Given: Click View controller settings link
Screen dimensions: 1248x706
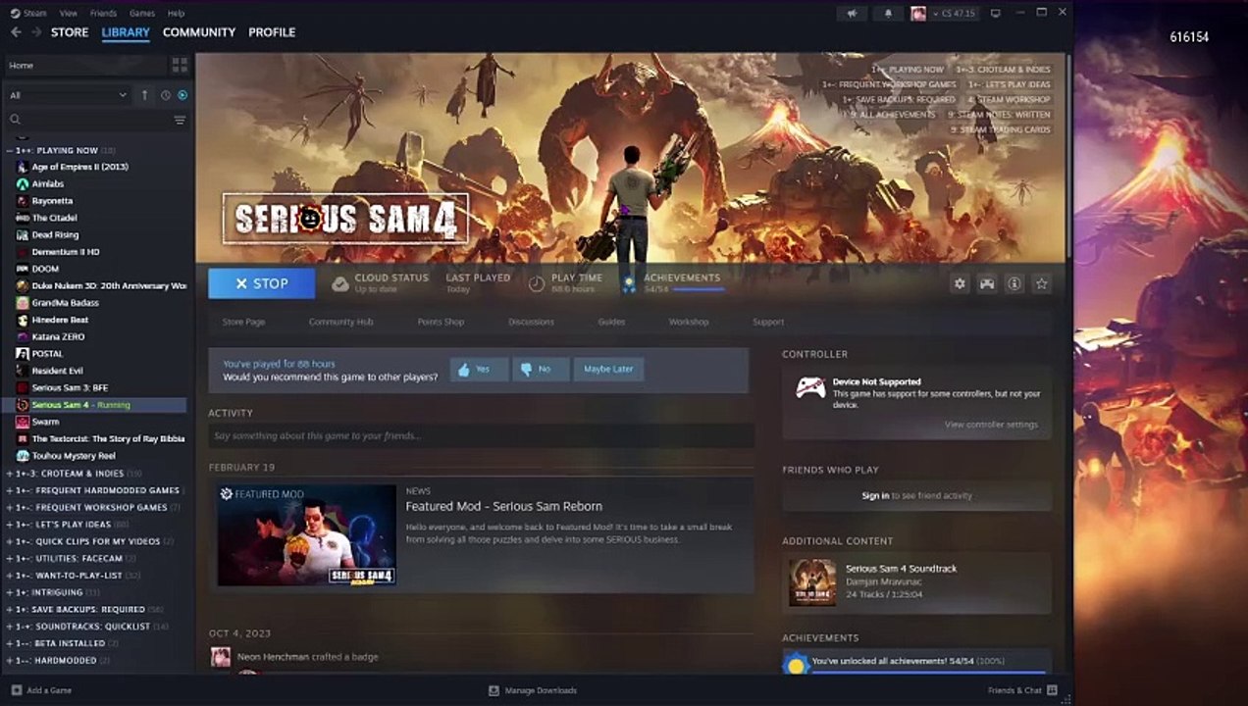Looking at the screenshot, I should 991,425.
